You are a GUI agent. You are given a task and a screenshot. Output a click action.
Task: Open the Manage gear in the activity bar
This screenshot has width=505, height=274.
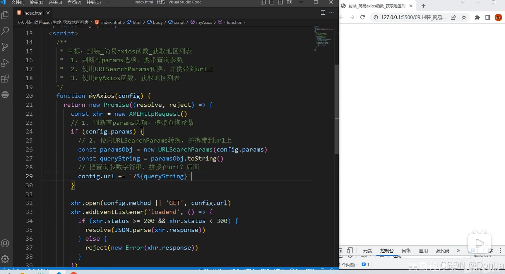point(5,259)
